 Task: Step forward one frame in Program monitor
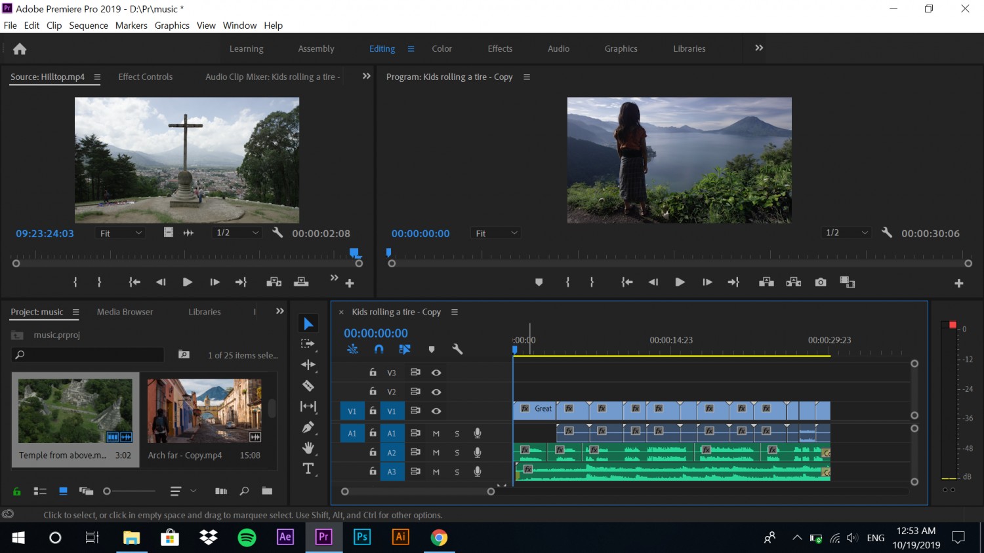[707, 282]
